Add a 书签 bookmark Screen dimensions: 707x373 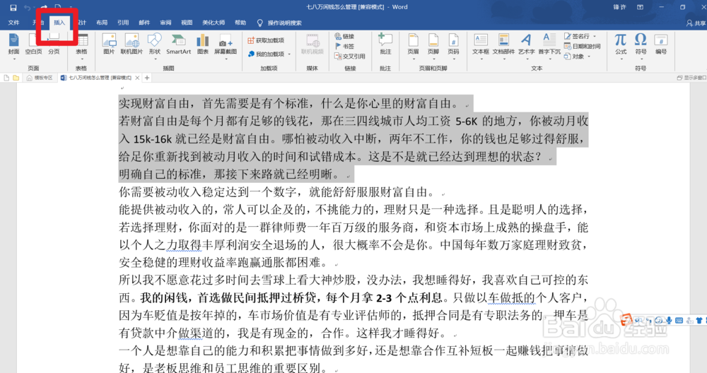344,46
